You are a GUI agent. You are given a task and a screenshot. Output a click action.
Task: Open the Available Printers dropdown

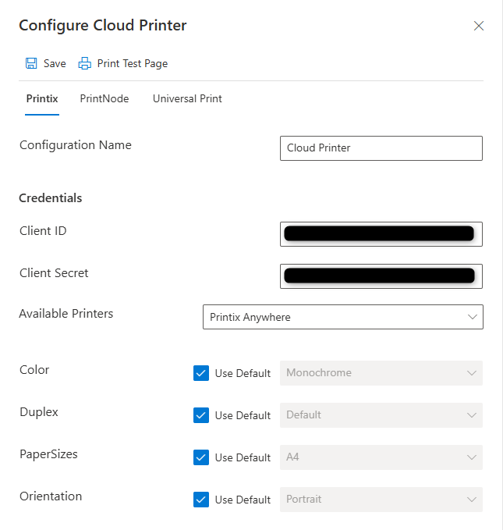[343, 317]
